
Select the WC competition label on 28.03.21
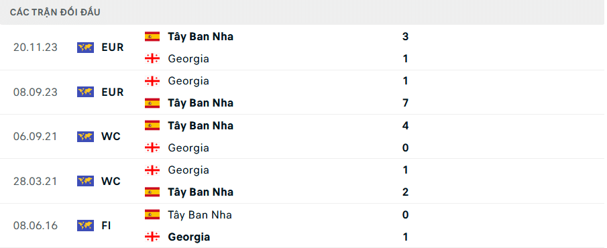click(111, 181)
